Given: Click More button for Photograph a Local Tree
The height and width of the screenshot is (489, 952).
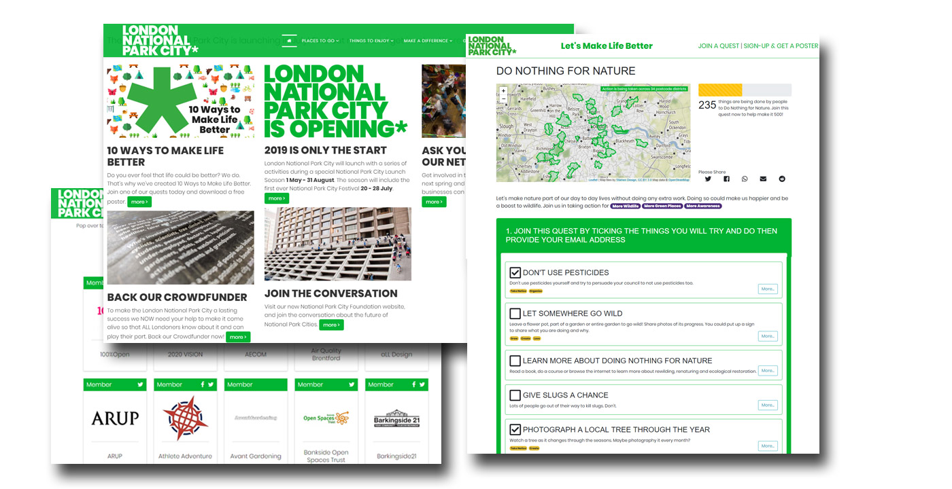Looking at the screenshot, I should coord(768,446).
